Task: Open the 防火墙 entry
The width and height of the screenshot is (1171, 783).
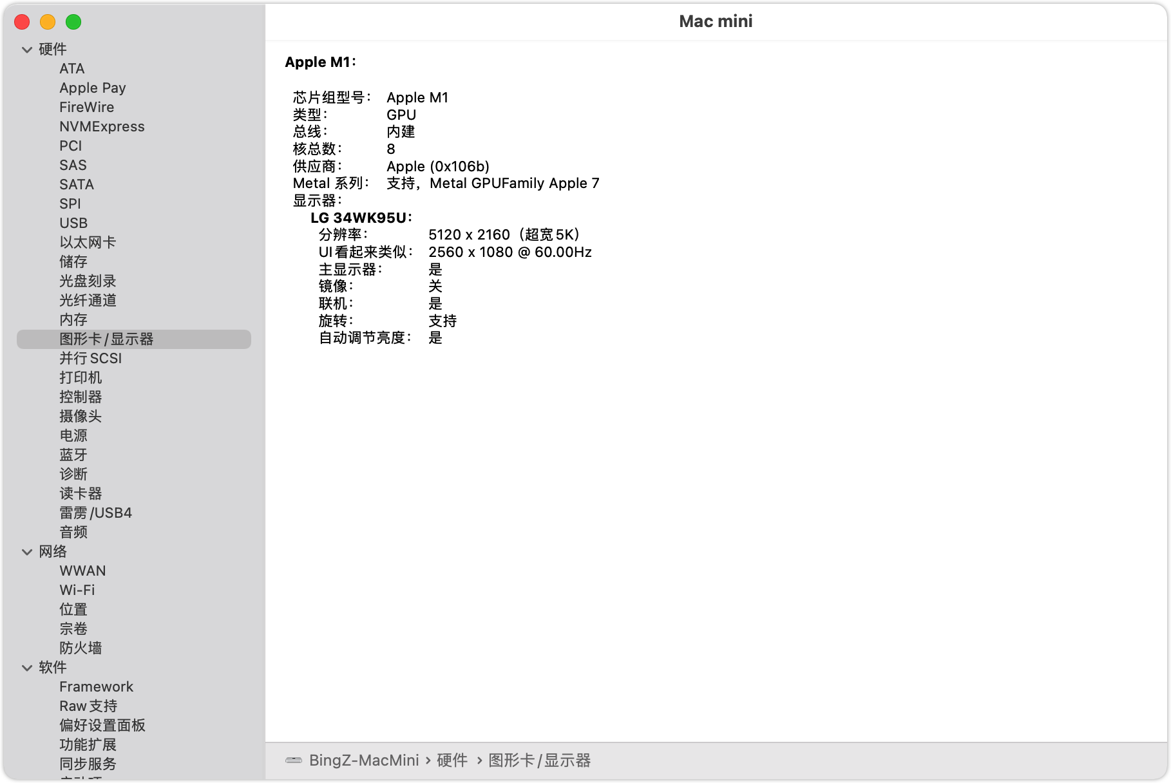Action: coord(81,648)
